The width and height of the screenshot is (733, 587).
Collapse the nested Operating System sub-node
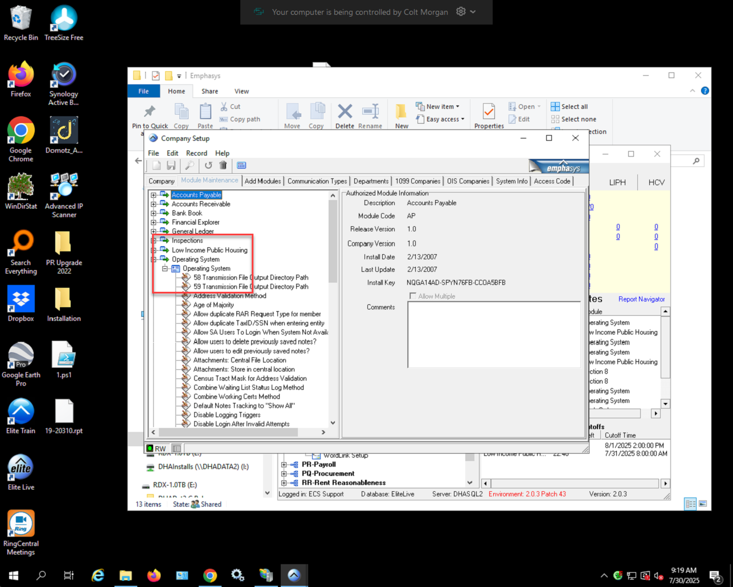[165, 268]
